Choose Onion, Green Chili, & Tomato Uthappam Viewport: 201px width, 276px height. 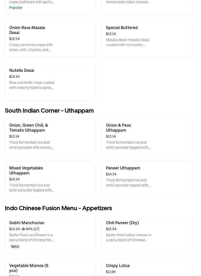coord(28,128)
